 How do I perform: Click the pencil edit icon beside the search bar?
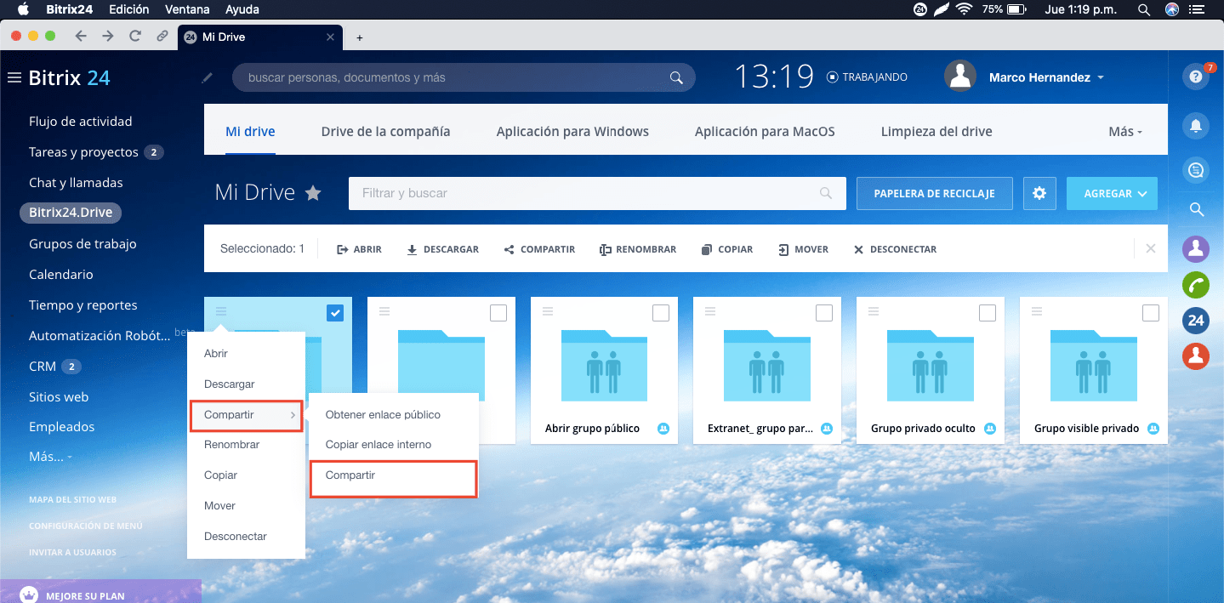pos(208,77)
